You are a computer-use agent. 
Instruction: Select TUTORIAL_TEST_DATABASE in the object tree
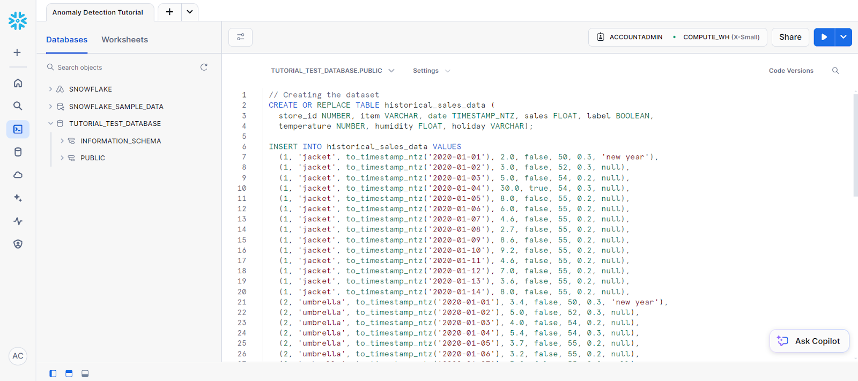[x=115, y=123]
